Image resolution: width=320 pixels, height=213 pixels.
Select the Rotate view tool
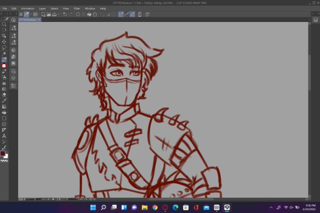pyautogui.click(x=4, y=30)
